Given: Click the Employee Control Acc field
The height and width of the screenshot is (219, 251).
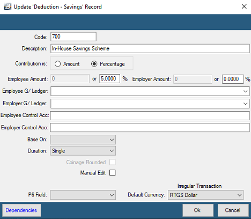Looking at the screenshot, I should pyautogui.click(x=150, y=115).
